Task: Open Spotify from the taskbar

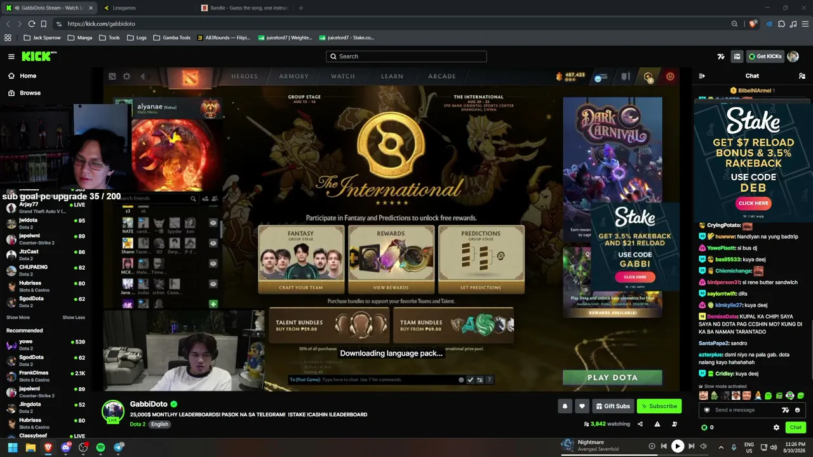Action: click(x=101, y=447)
